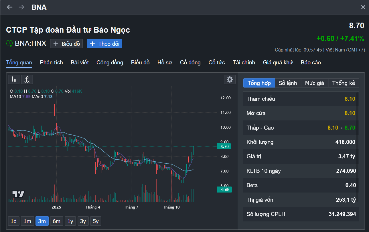Set chart range to 1d
The image size is (369, 232).
[13, 221]
